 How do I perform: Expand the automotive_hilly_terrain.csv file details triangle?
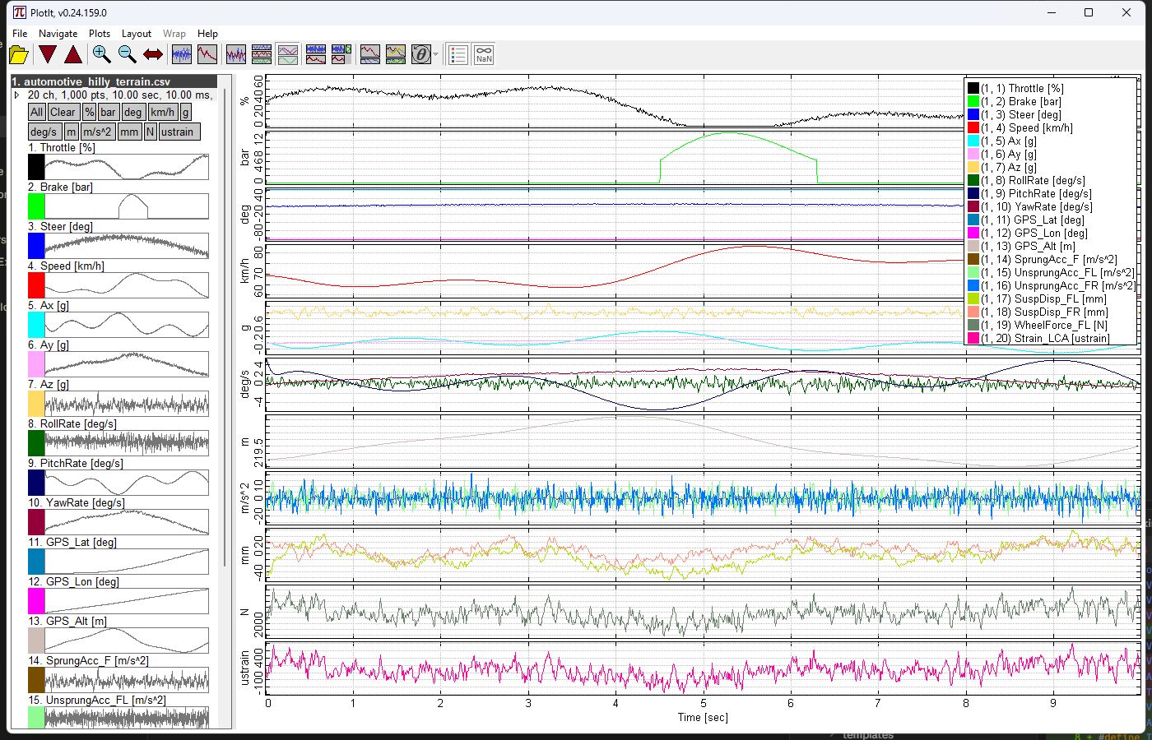[16, 95]
